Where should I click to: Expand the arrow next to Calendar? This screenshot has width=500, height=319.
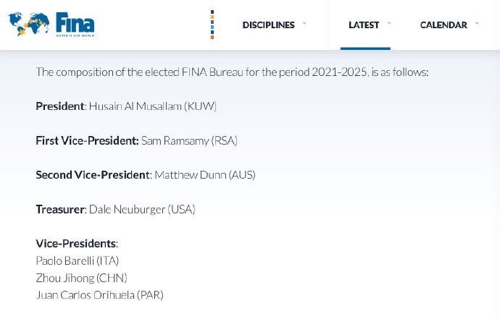pos(477,24)
